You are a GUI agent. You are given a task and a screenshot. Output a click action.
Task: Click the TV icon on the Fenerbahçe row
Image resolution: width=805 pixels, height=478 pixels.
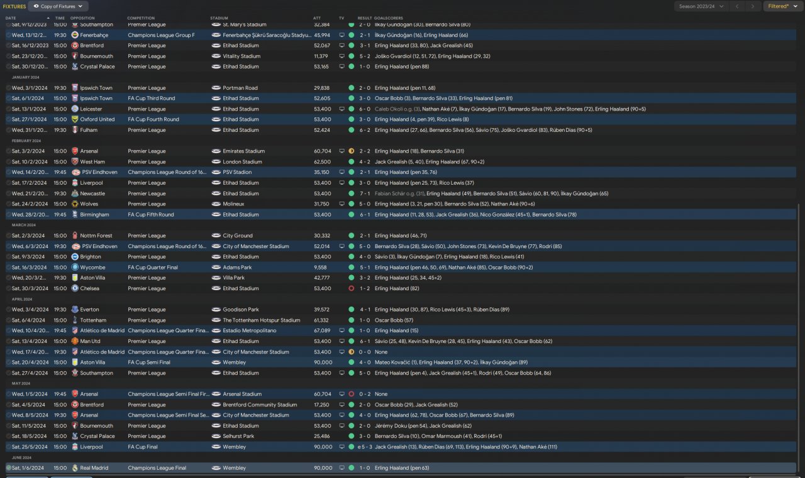pyautogui.click(x=341, y=35)
